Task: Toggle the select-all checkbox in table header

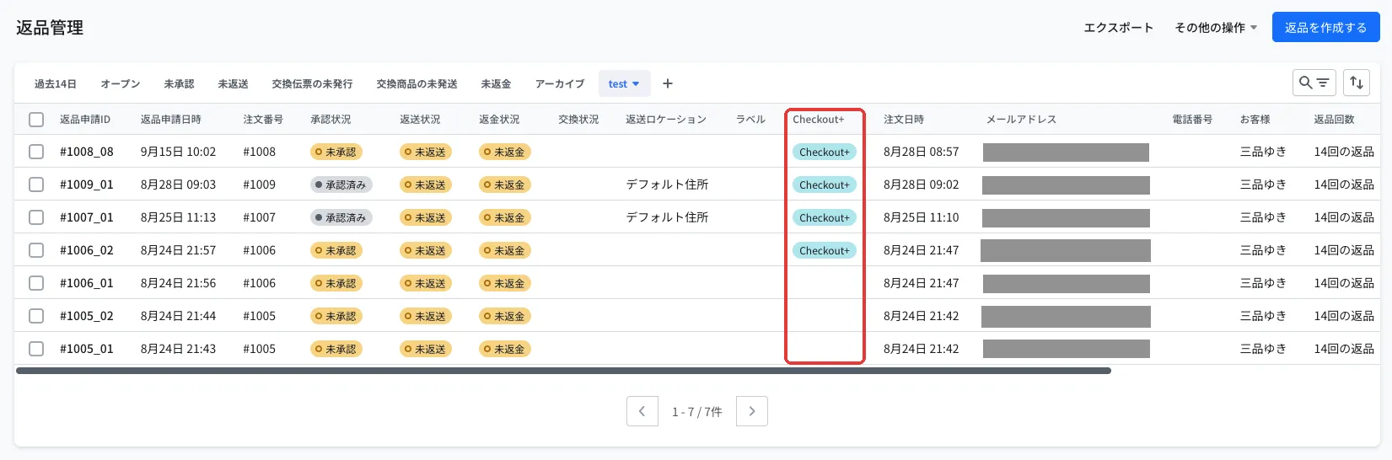Action: (x=36, y=120)
